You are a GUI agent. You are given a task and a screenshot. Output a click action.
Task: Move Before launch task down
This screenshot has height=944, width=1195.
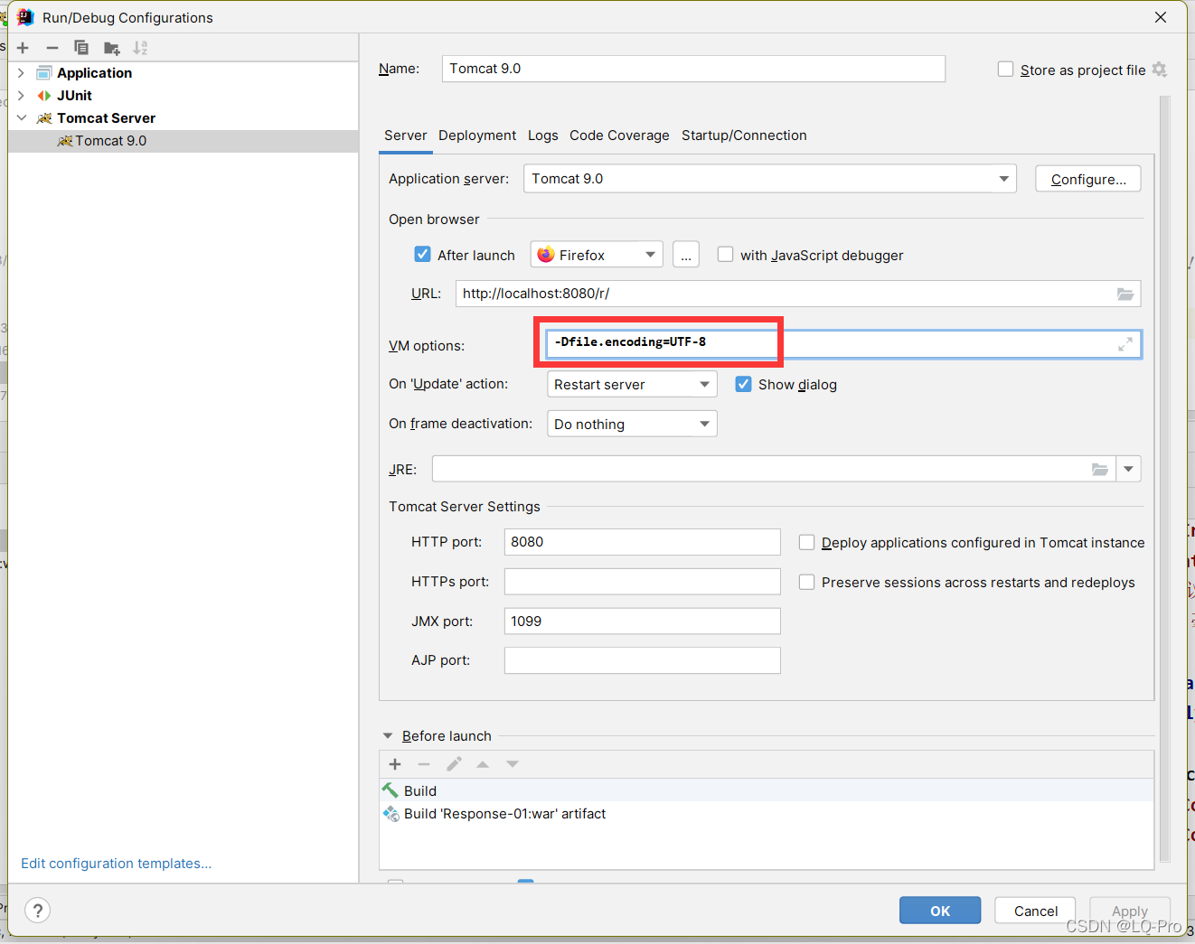click(513, 764)
